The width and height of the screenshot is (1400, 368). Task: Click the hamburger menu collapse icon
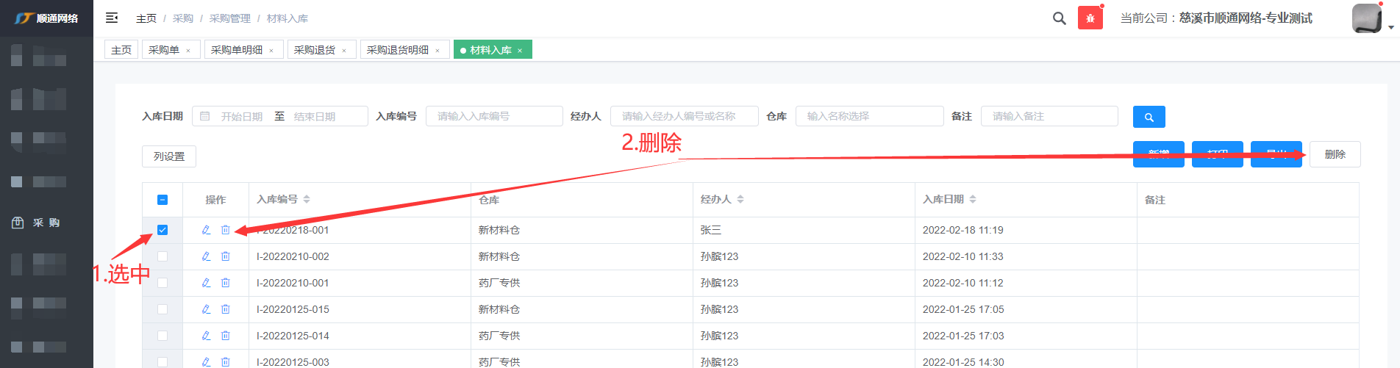[x=112, y=18]
